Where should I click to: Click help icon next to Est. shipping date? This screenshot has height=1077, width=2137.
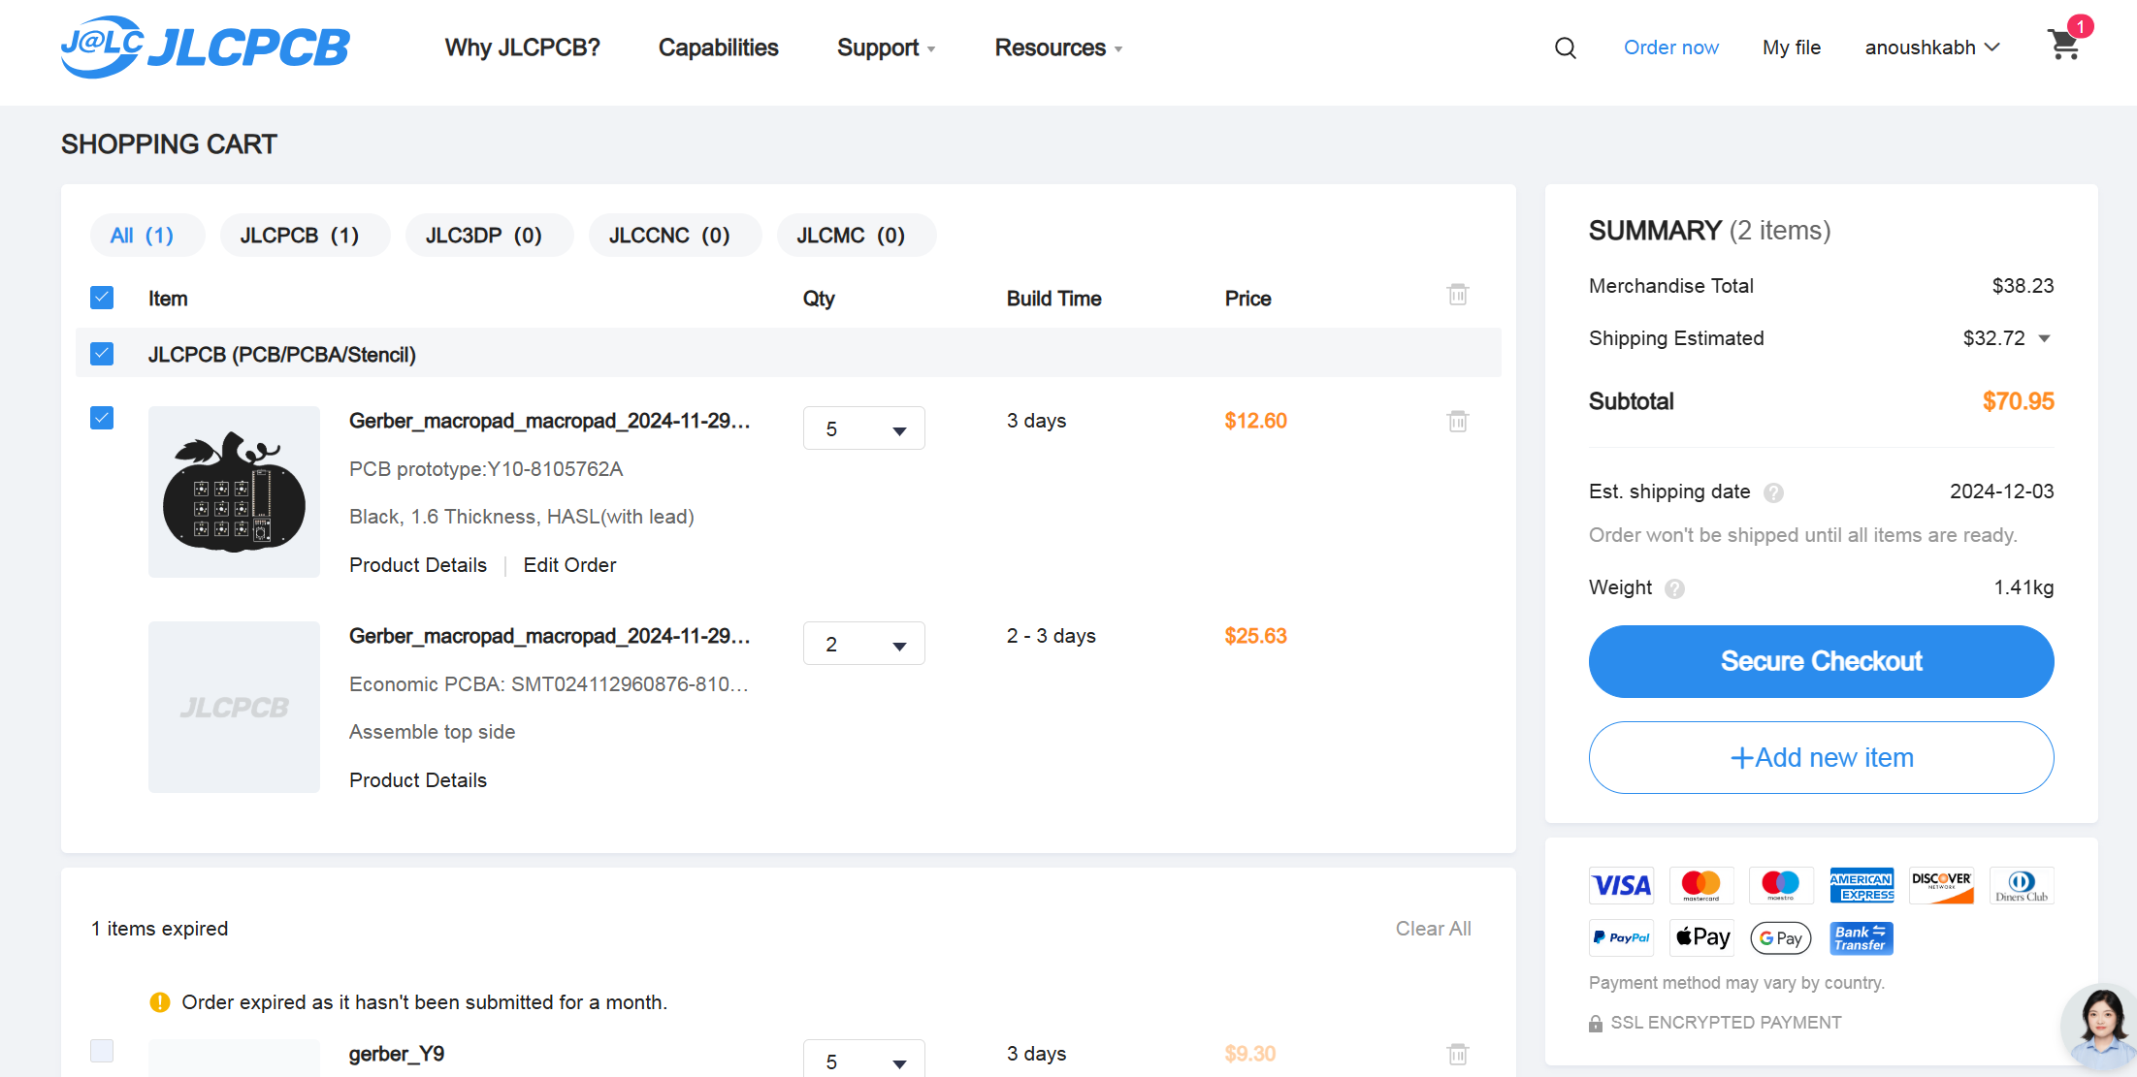(1773, 492)
